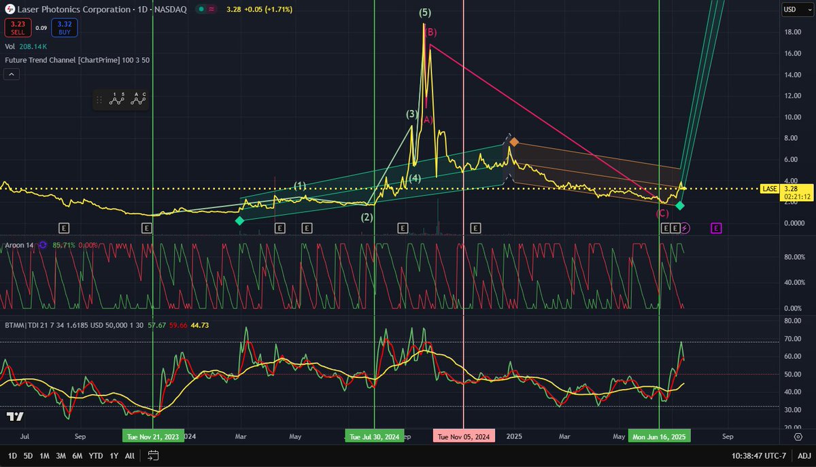Click the 0.09 spread value
The width and height of the screenshot is (816, 467).
click(40, 28)
